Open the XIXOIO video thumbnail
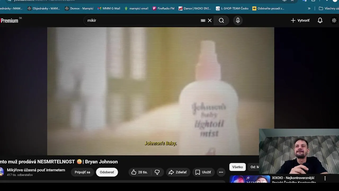339x191 pixels. coord(250,179)
